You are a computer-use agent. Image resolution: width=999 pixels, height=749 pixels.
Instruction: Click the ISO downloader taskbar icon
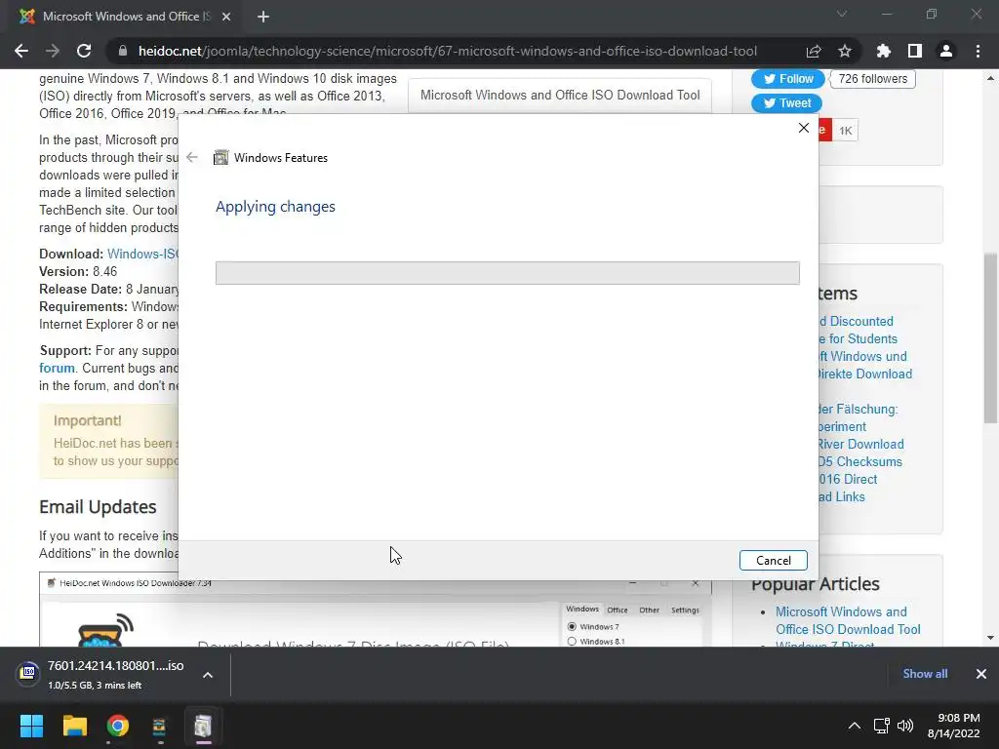tap(159, 726)
